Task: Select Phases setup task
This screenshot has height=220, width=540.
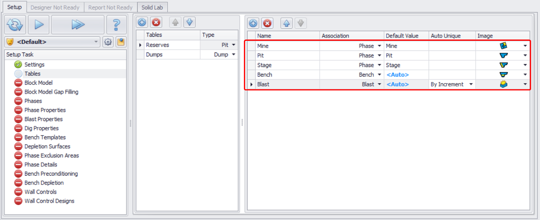Action: pos(33,101)
